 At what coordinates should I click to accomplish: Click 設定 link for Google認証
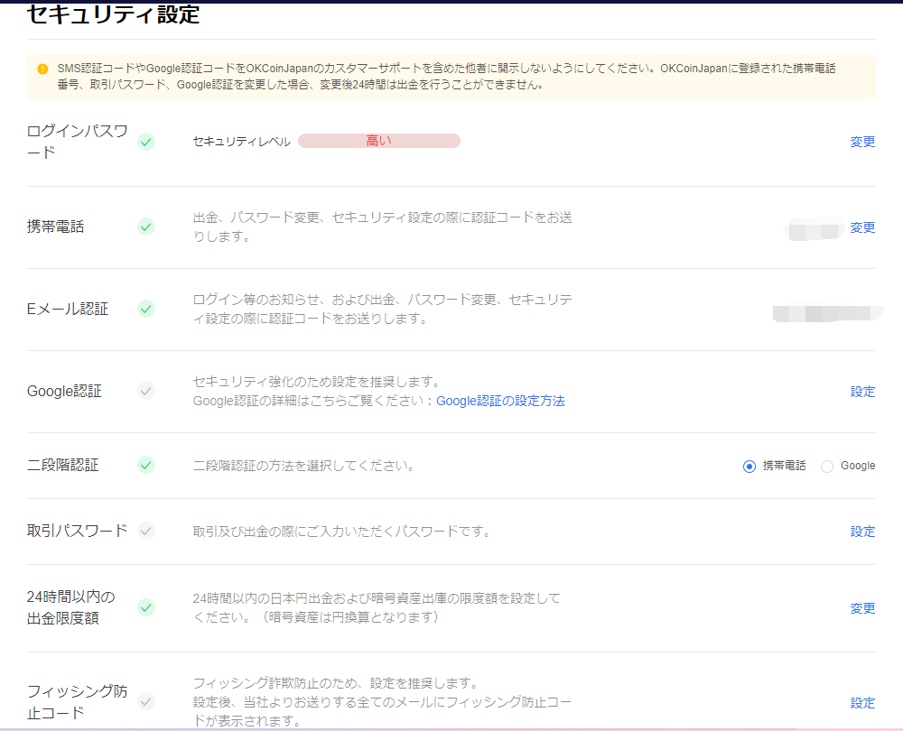click(862, 392)
